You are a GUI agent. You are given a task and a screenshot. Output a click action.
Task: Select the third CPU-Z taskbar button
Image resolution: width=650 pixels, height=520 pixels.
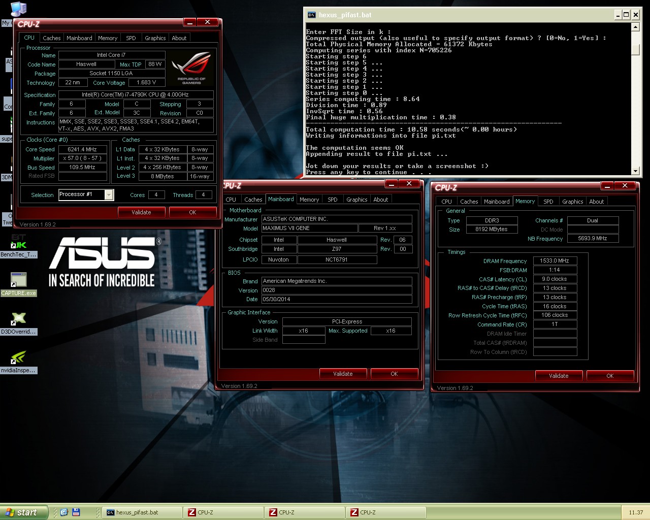point(386,512)
